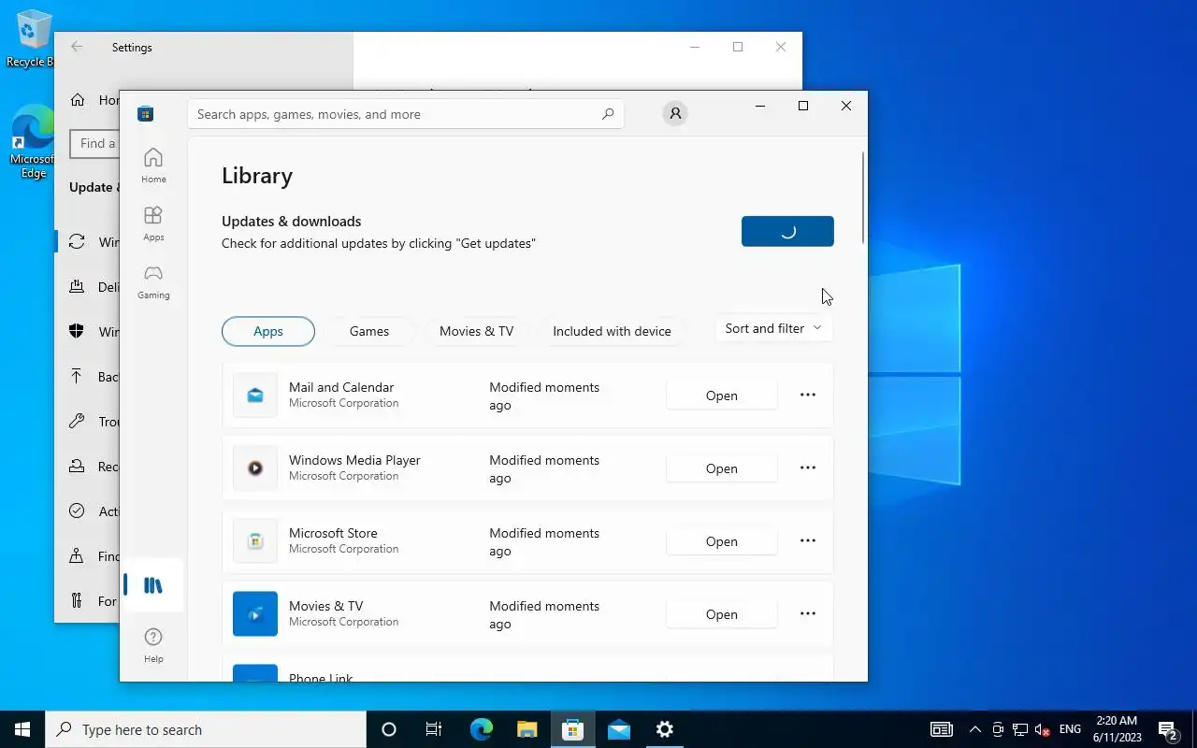Open Apps section in Store sidebar

pyautogui.click(x=153, y=223)
